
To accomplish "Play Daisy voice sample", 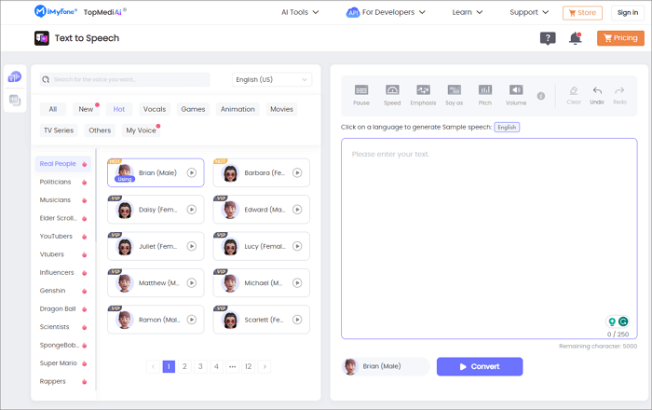I will 191,210.
